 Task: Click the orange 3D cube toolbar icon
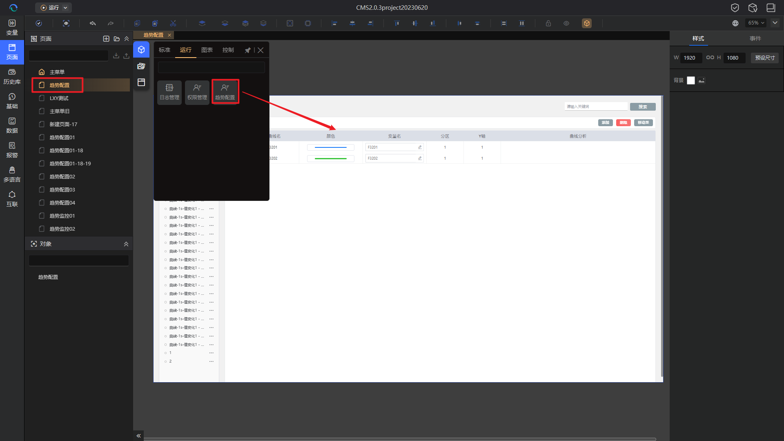click(587, 23)
